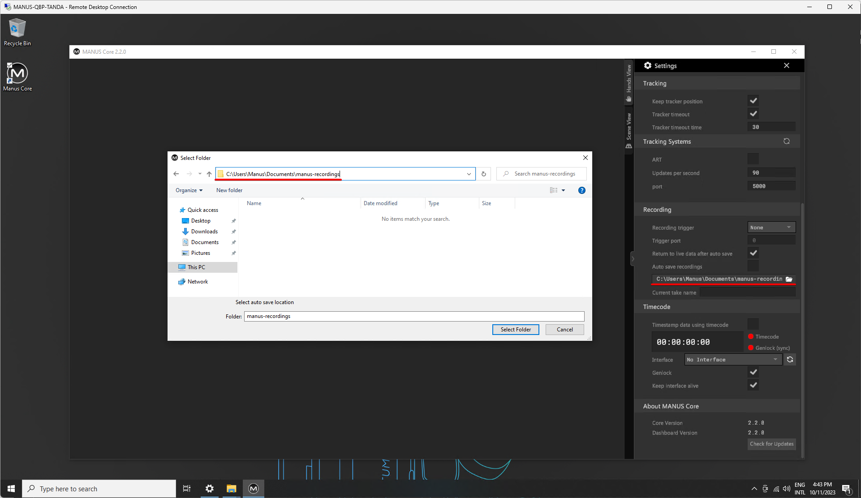The image size is (861, 498).
Task: Click the Tracker timeout time field
Action: coord(771,127)
